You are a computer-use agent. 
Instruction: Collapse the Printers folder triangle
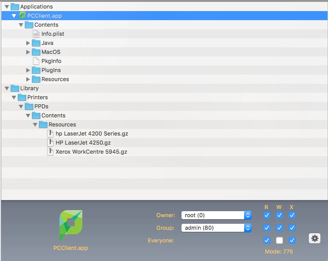(x=14, y=98)
